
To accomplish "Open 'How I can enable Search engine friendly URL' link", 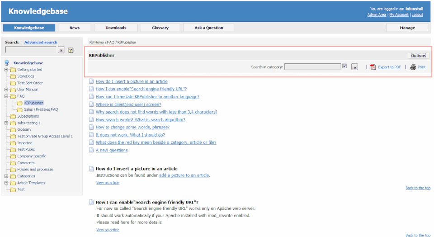I will pyautogui.click(x=141, y=89).
